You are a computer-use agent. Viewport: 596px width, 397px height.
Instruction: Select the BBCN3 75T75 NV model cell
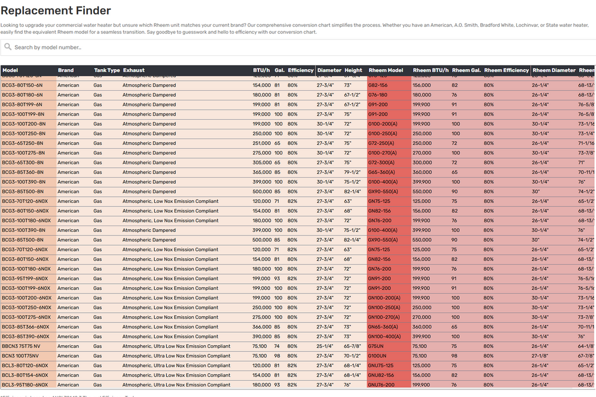(21, 346)
